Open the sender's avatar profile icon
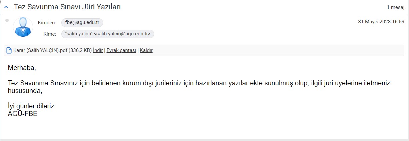 23,27
